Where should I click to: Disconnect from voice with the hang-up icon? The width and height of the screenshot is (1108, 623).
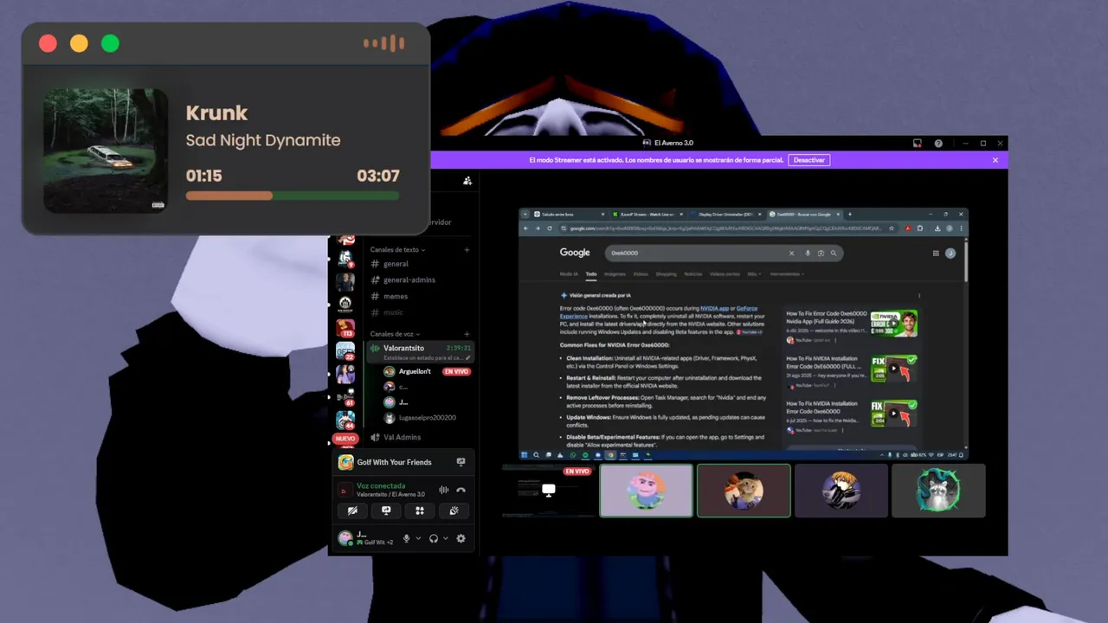(x=461, y=490)
